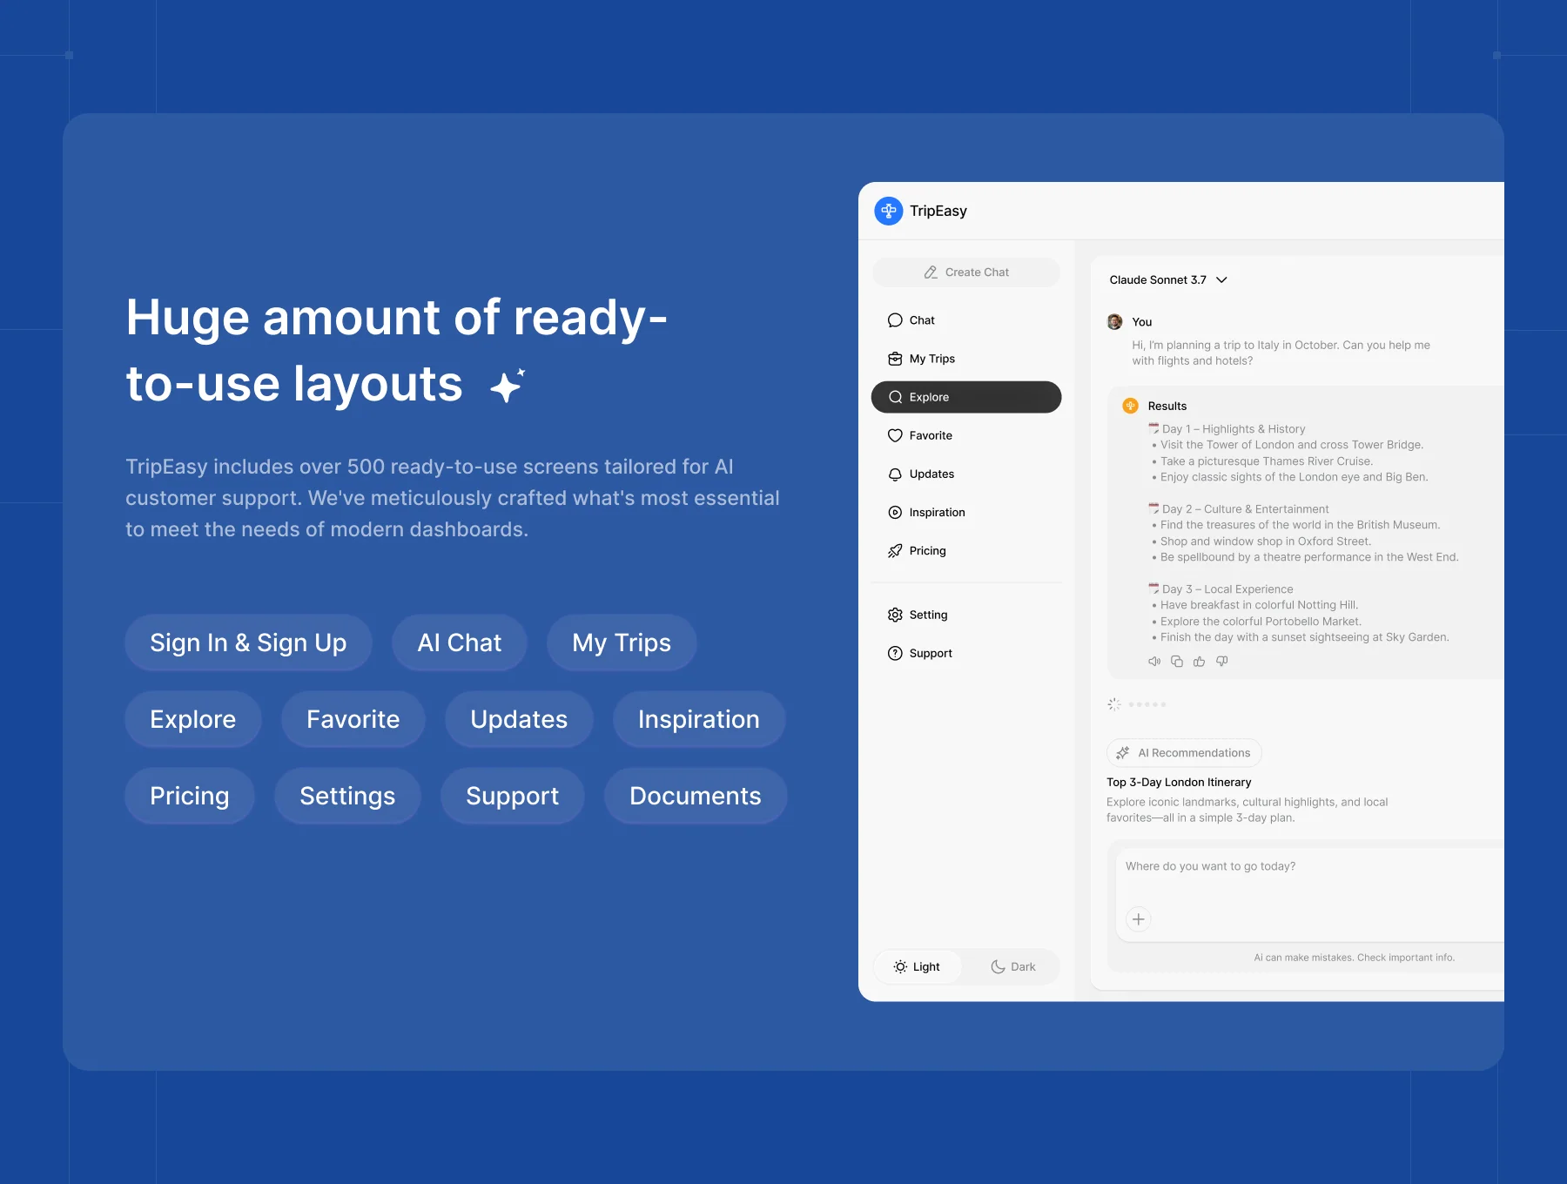Click the Support question mark icon in sidebar
Screen dimensions: 1567x1184
[x=895, y=653]
